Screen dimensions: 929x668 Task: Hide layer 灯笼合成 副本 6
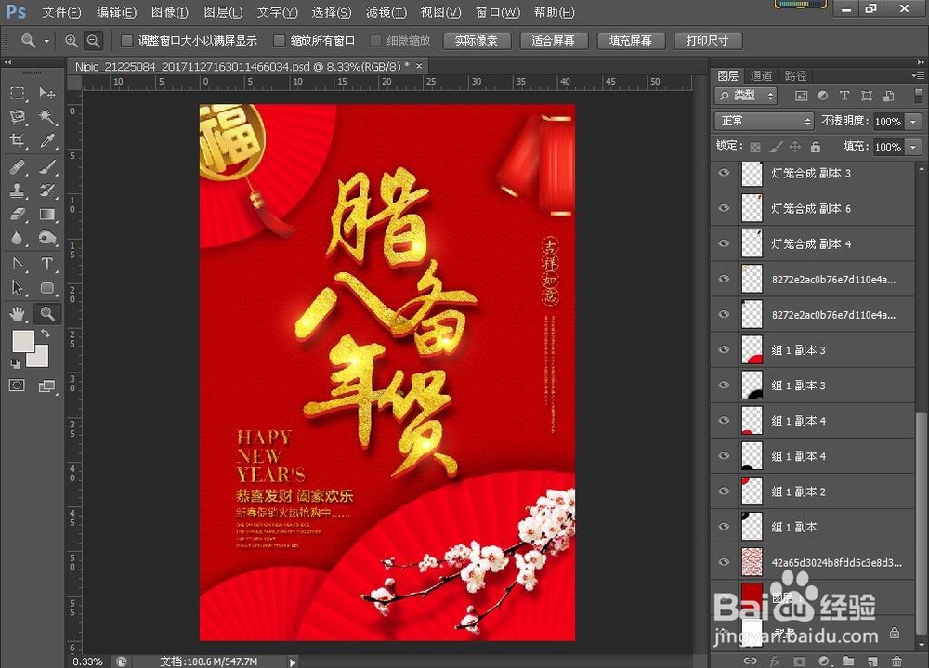click(x=724, y=208)
